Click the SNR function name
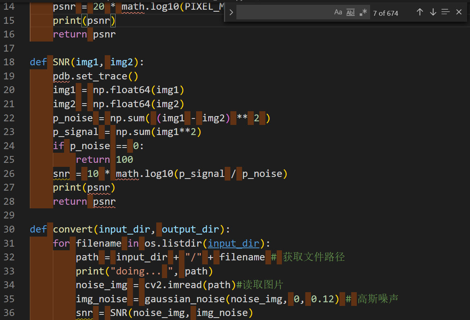This screenshot has width=470, height=320. pyautogui.click(x=61, y=62)
